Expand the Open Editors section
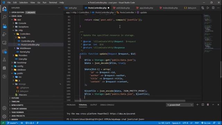 point(36,12)
